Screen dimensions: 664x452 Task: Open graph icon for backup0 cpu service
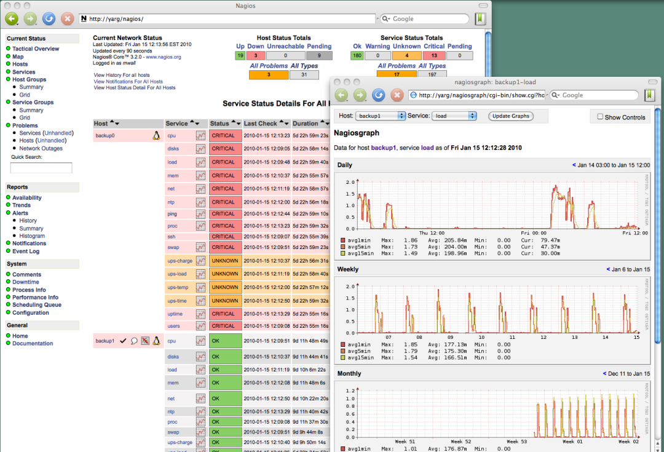click(x=200, y=135)
